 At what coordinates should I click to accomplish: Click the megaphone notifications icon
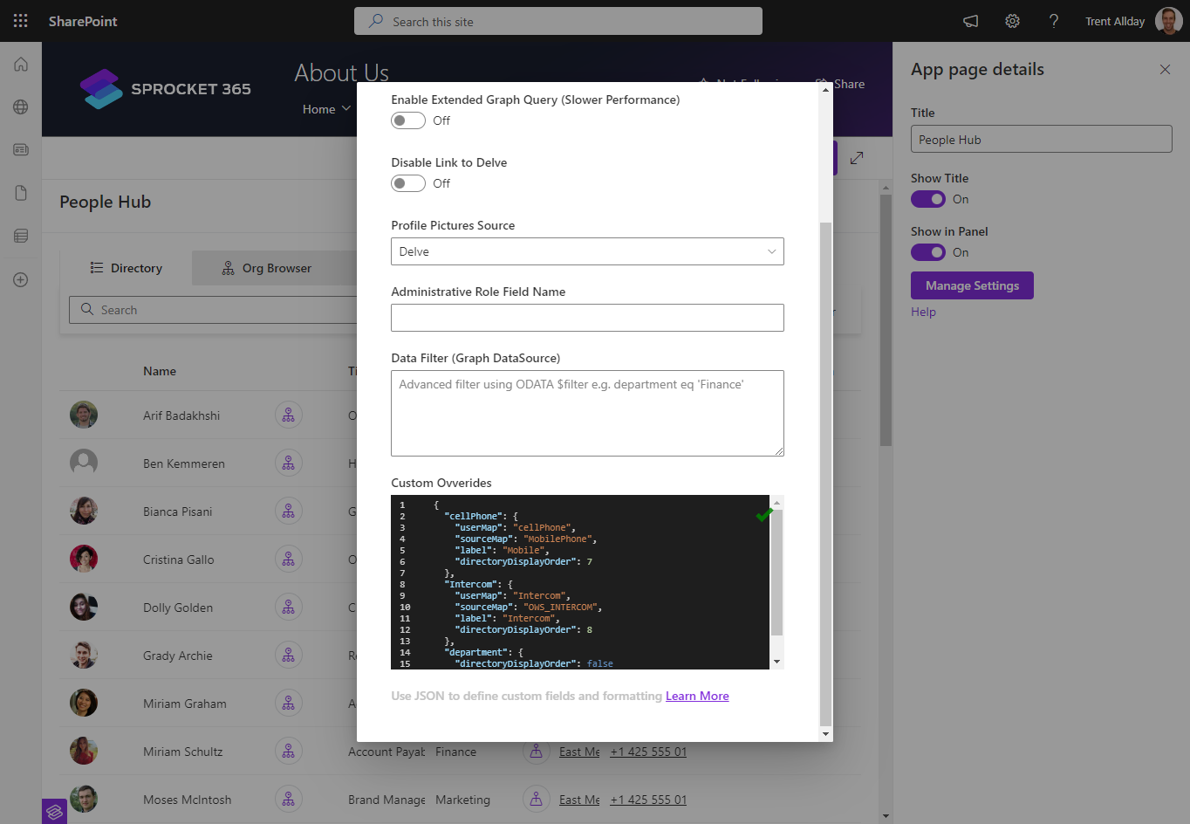(x=970, y=21)
